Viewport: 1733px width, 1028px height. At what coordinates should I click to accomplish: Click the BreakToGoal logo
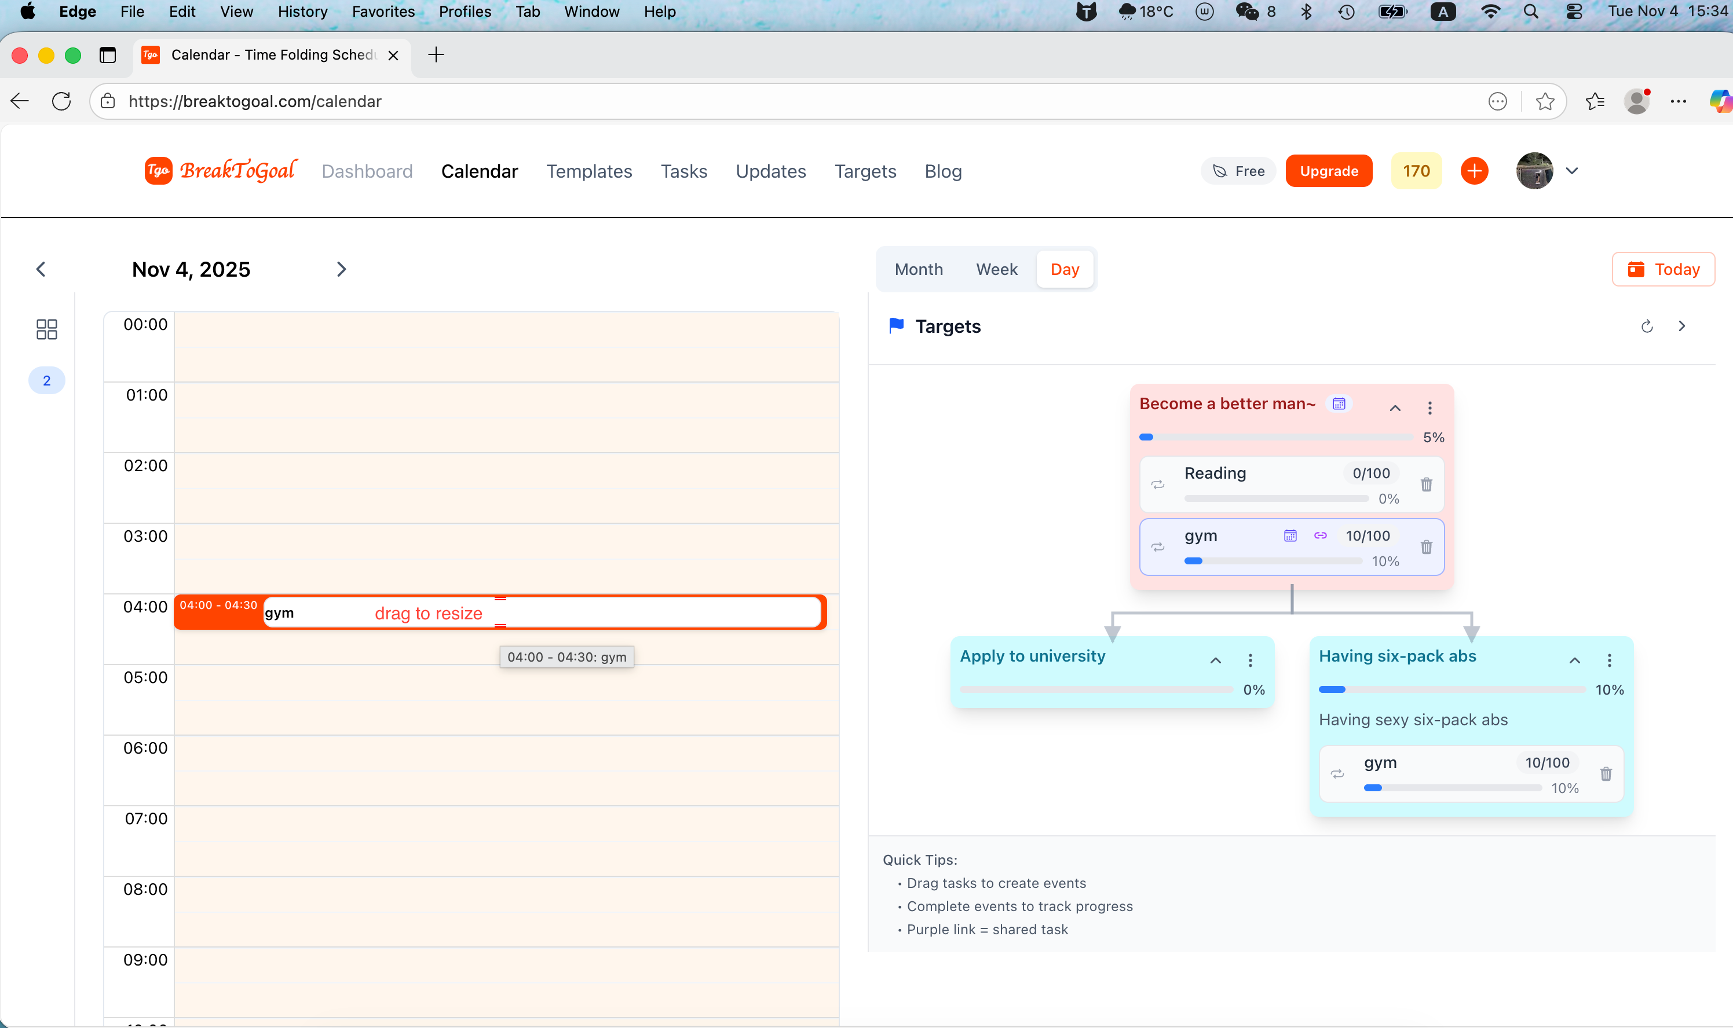221,170
